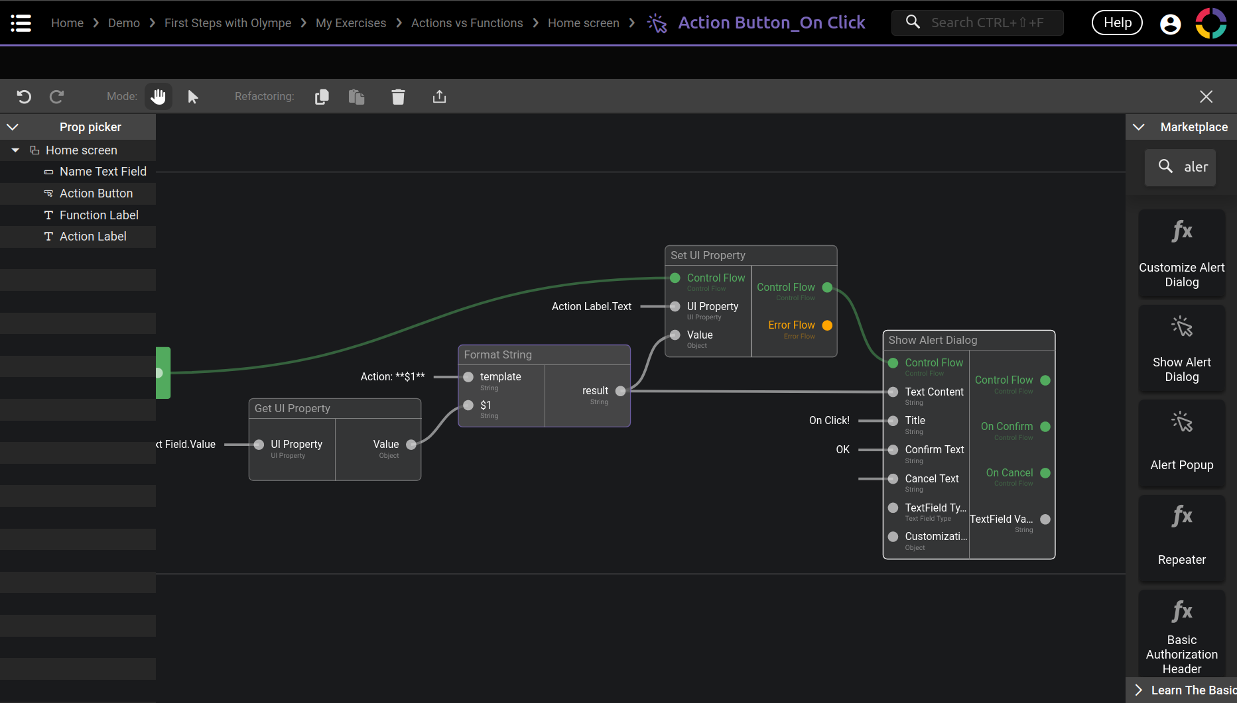Click the redo arrow icon

click(57, 97)
